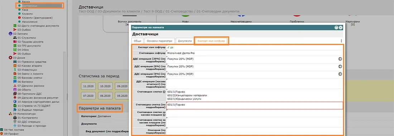Select the 06.2020 period button

click(x=105, y=95)
